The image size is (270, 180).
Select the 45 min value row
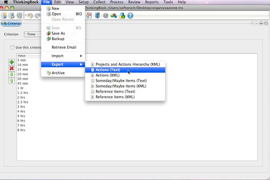(137, 83)
